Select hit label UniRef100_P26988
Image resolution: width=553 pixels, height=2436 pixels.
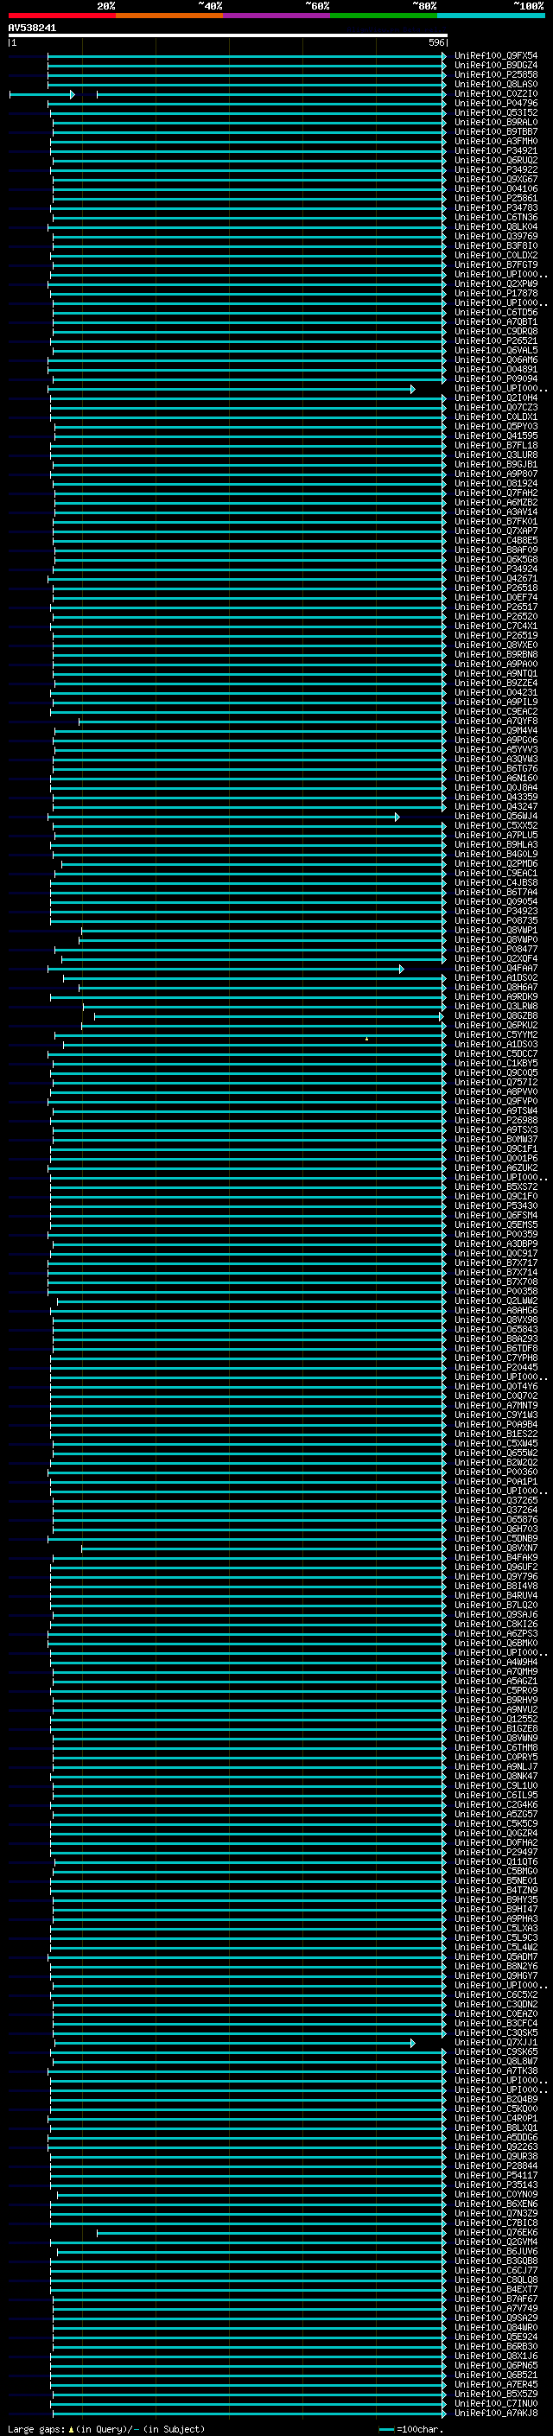coord(496,1120)
